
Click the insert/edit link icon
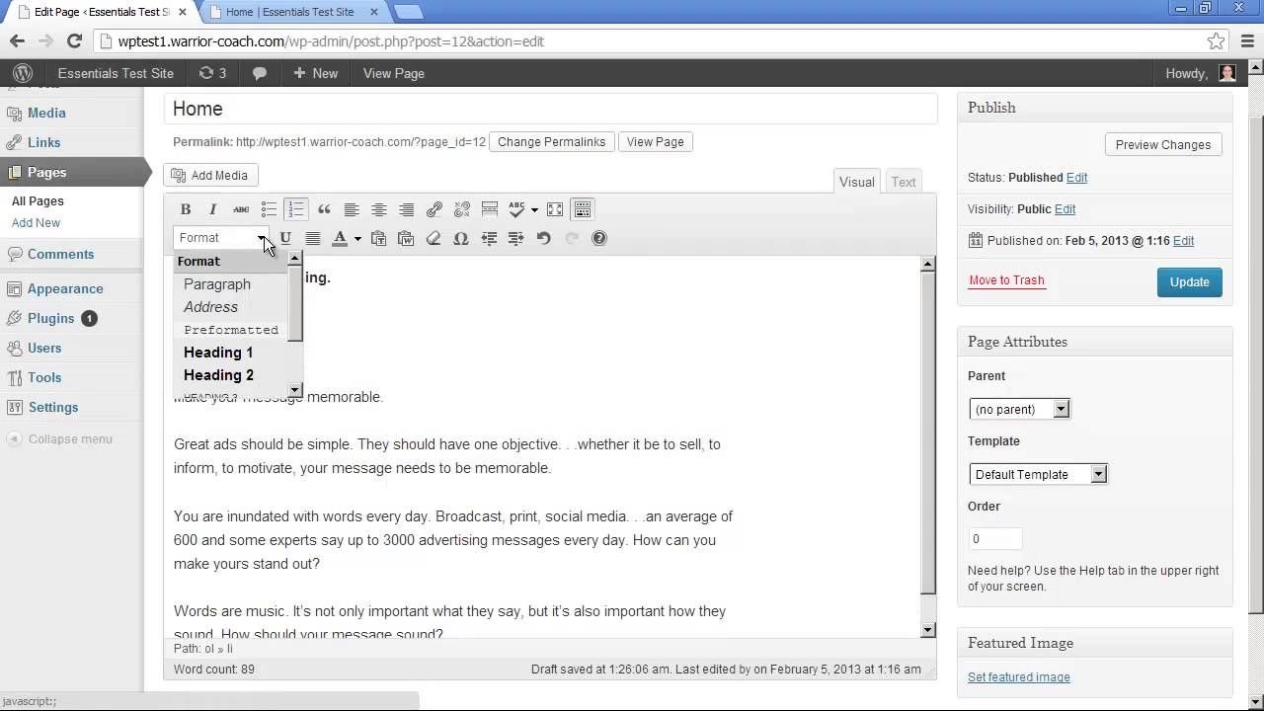click(434, 209)
